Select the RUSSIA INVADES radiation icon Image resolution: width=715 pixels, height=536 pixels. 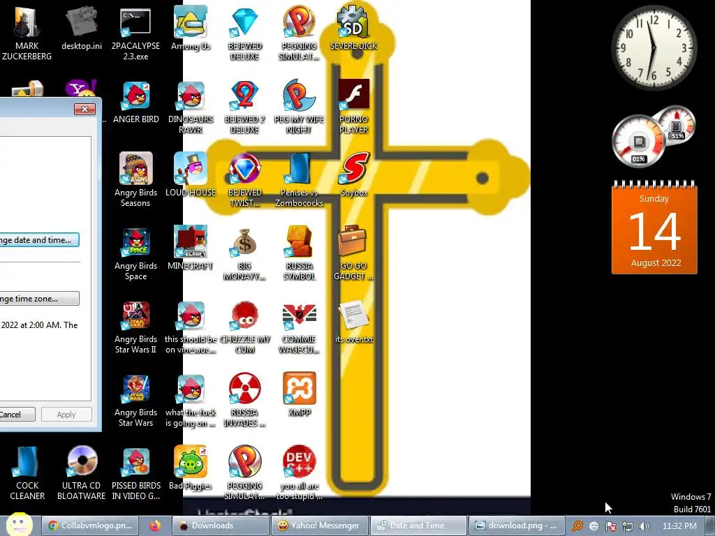244,400
